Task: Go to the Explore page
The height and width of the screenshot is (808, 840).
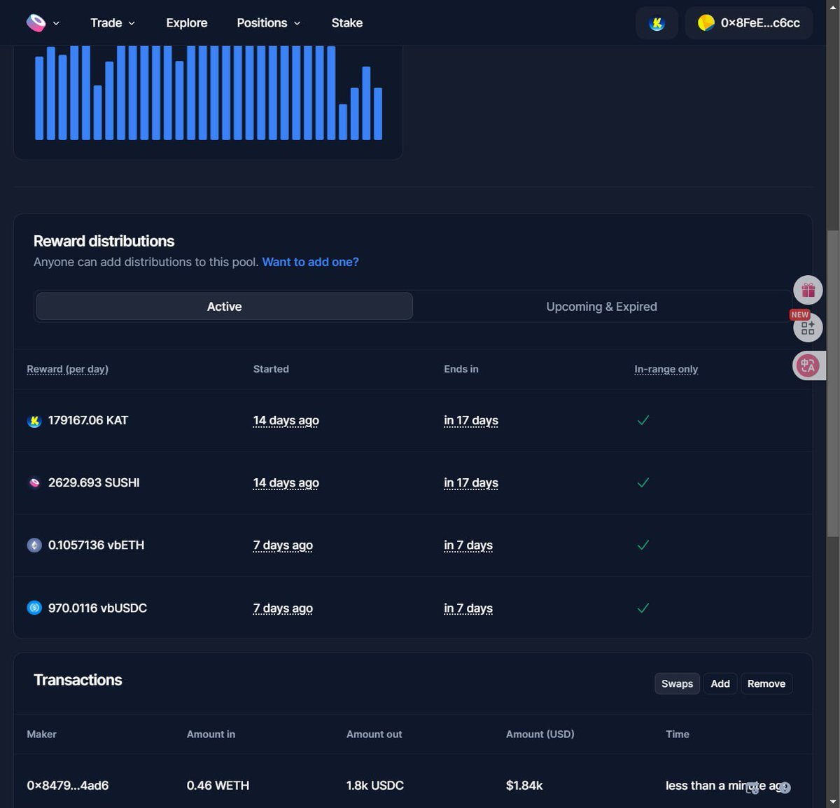Action: 187,23
